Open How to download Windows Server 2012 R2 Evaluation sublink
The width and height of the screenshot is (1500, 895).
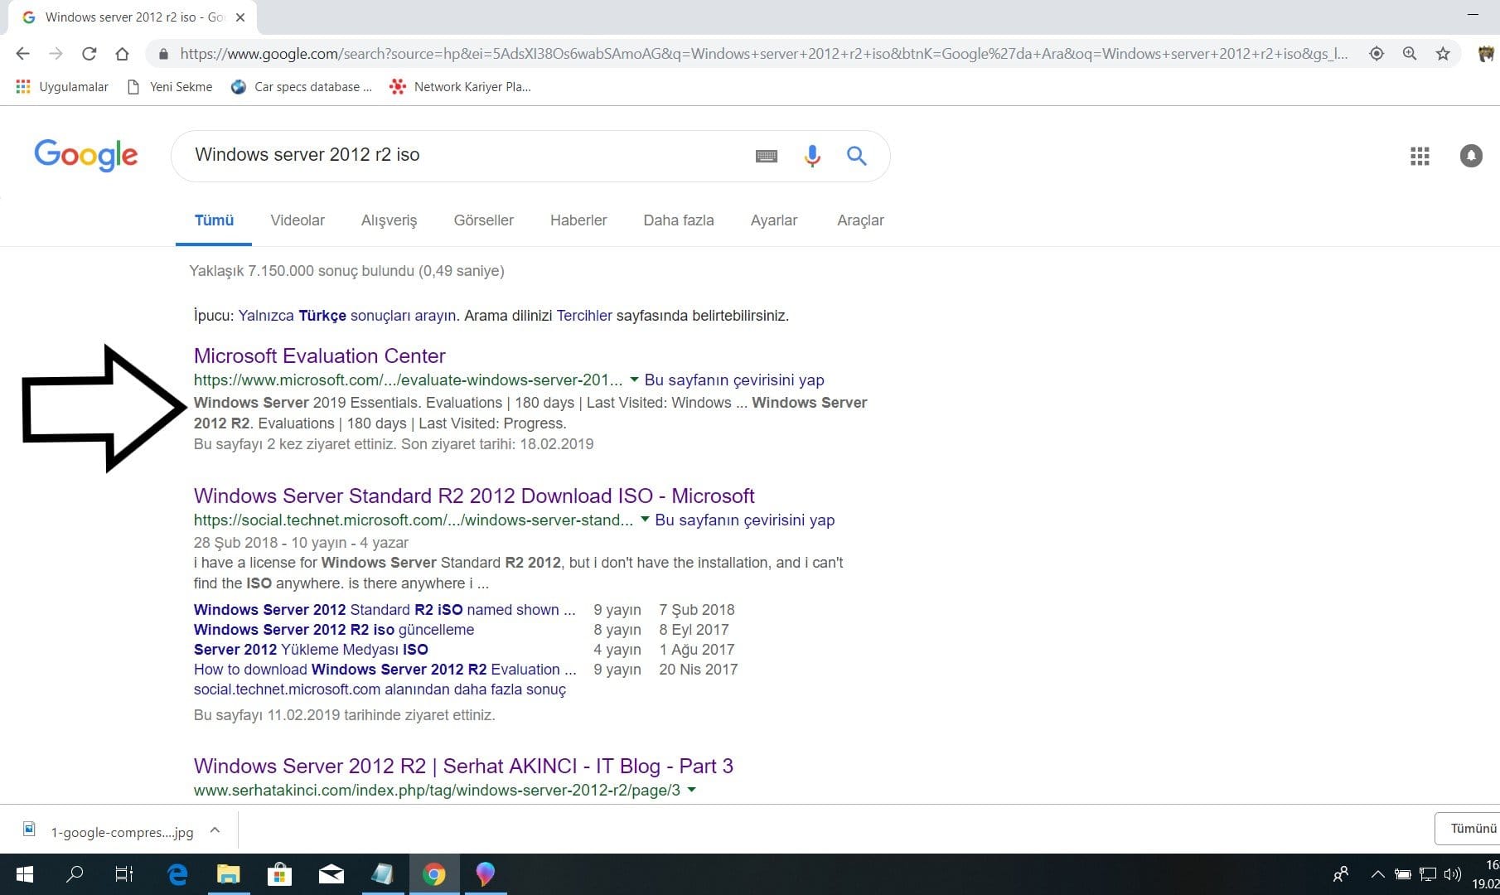(x=385, y=670)
